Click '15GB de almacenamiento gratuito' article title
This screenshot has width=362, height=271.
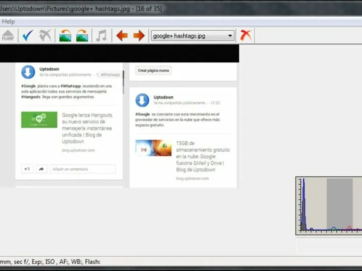203,156
